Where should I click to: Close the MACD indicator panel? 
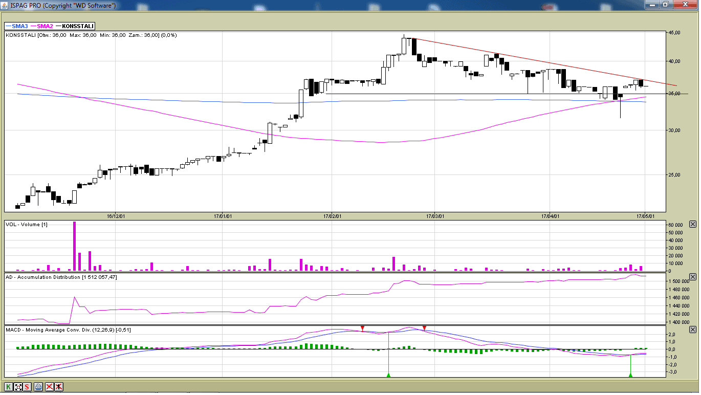[x=693, y=330]
